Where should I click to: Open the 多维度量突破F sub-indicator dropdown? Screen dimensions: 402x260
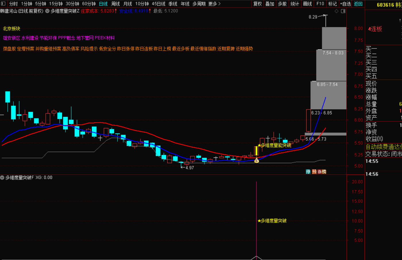[x=2, y=178]
